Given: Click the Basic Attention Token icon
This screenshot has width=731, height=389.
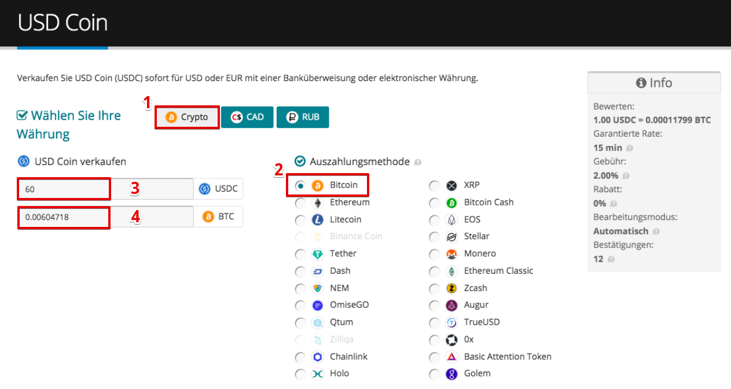Looking at the screenshot, I should click(x=451, y=357).
